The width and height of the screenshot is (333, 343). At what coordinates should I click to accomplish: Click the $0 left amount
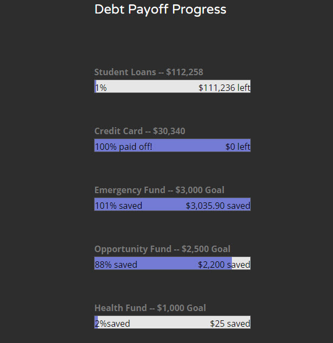tap(238, 147)
